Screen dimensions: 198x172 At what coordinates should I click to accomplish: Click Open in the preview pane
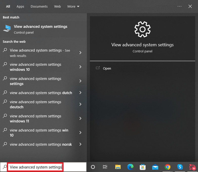[x=107, y=68]
